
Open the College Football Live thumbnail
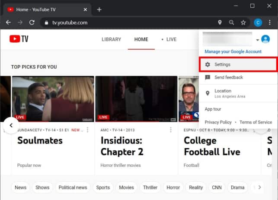(189, 99)
